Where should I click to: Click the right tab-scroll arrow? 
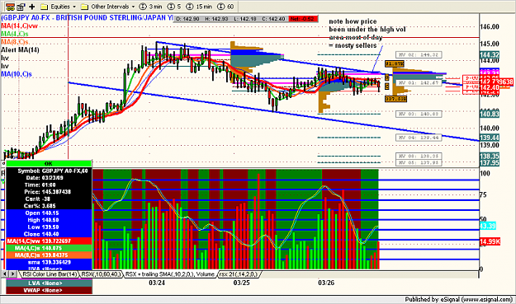click(13, 274)
